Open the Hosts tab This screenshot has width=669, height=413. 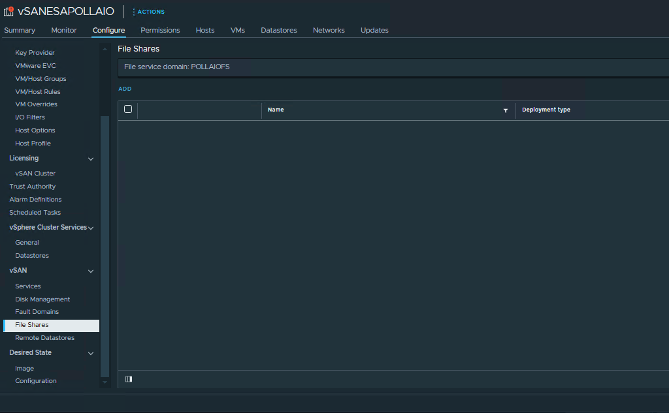coord(205,30)
